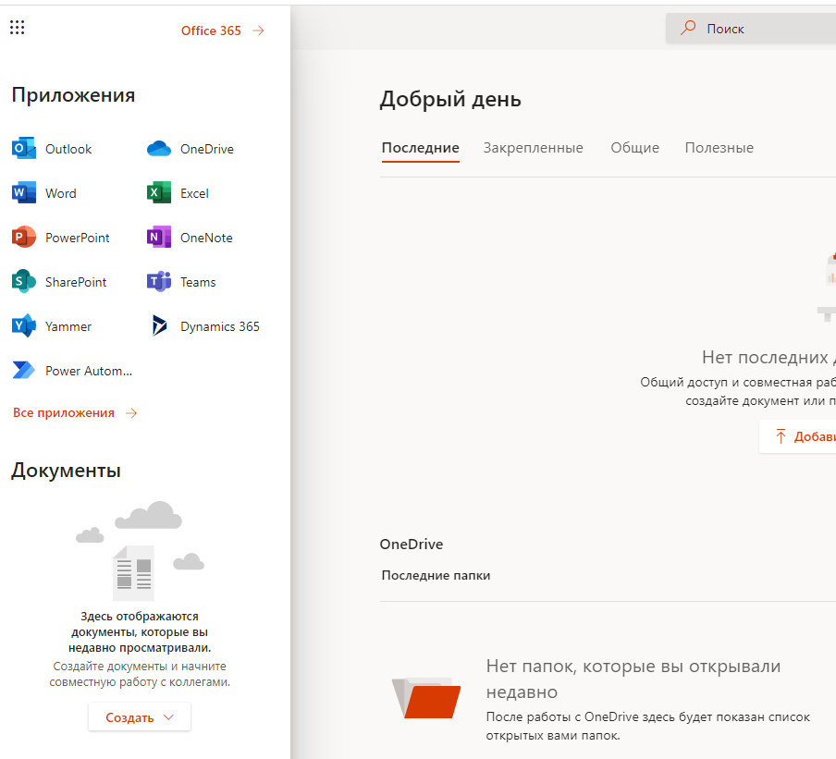The image size is (836, 759).
Task: Expand the Создать dropdown button
Action: (140, 717)
